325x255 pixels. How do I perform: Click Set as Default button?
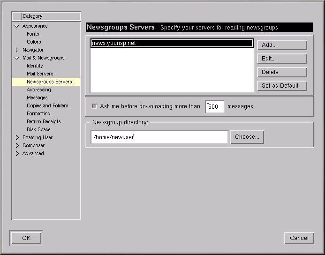[x=282, y=86]
